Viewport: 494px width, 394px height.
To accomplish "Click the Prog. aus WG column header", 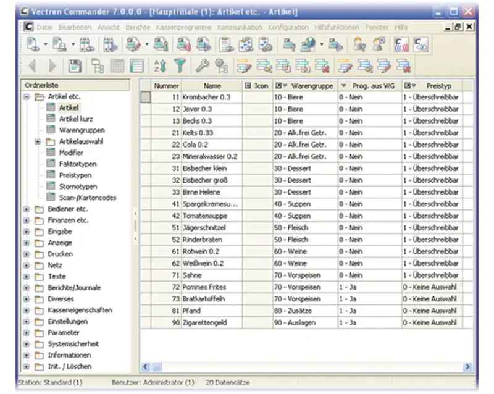I will (370, 86).
